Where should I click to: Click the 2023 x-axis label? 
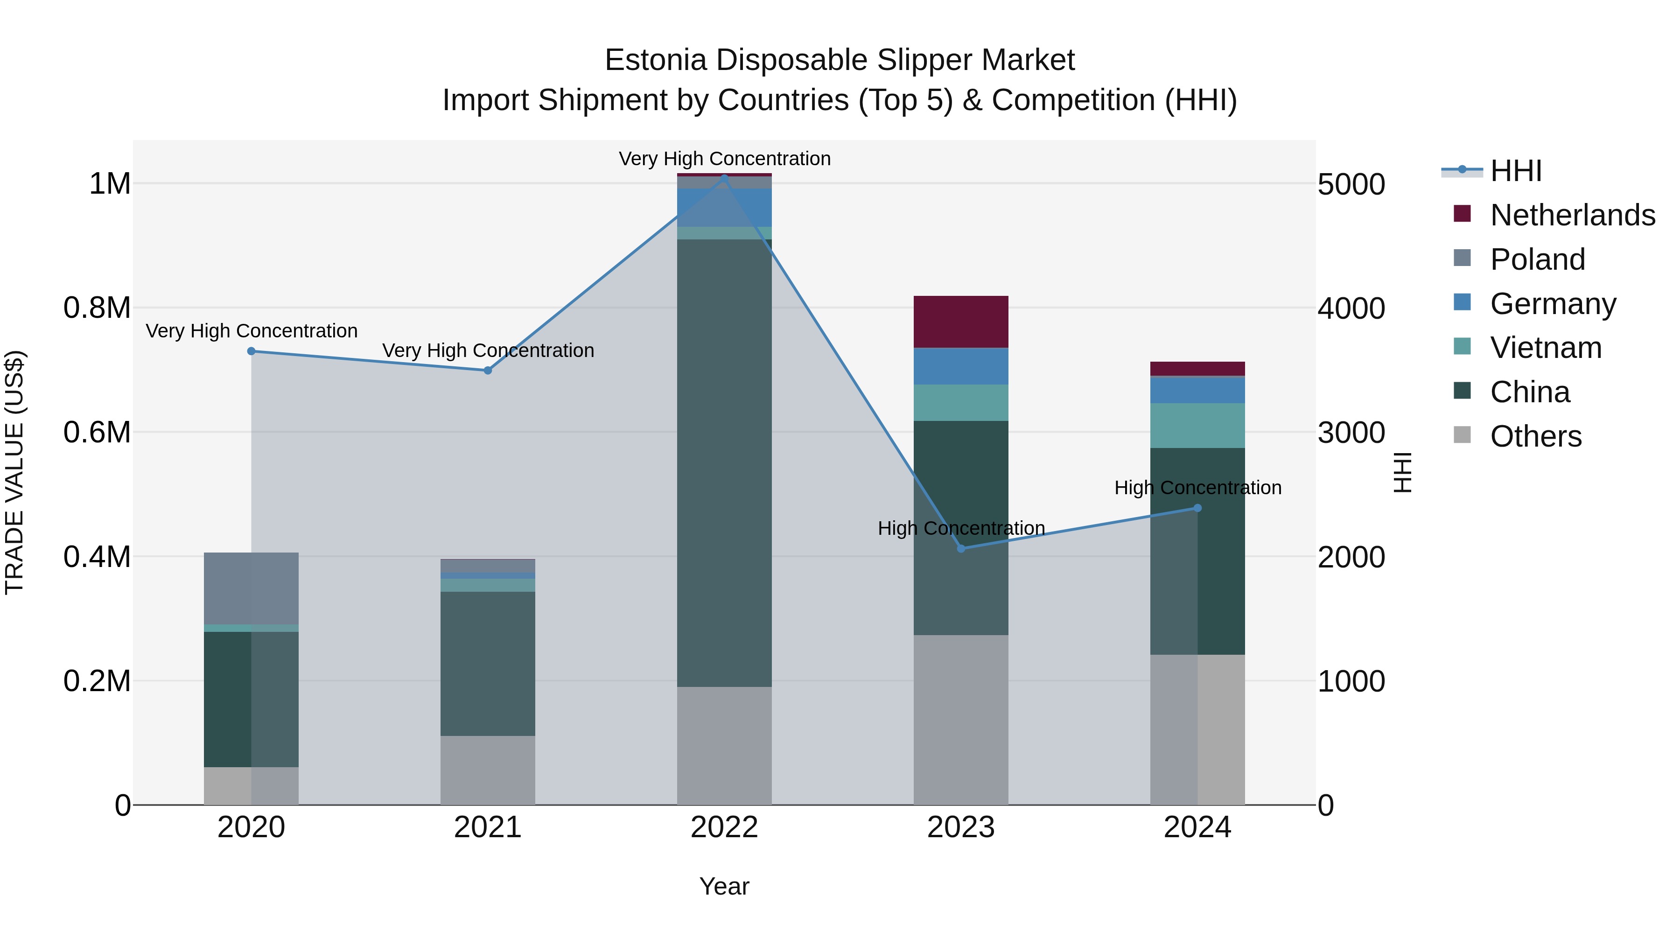(961, 827)
